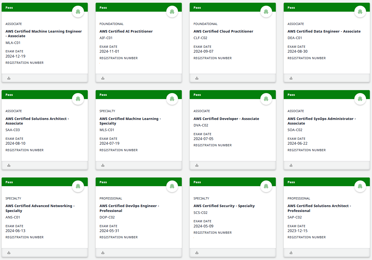Open AWS Certified Data Engineer - Associate title

(x=324, y=31)
